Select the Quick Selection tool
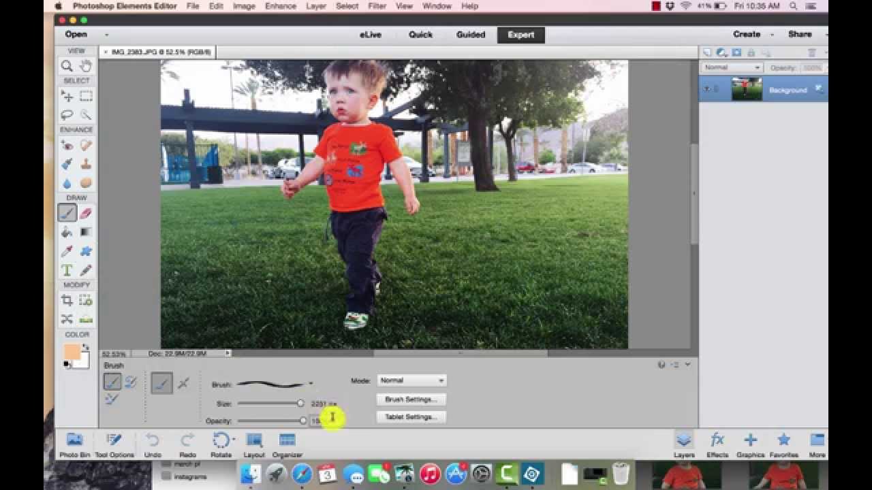 click(86, 115)
